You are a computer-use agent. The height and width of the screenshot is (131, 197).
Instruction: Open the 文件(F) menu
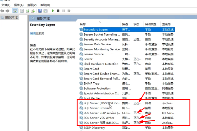pos(6,5)
